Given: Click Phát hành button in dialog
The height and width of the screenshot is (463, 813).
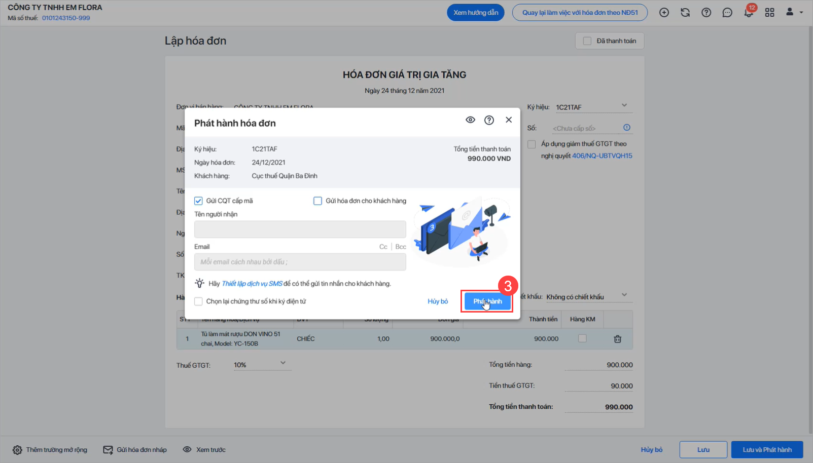Looking at the screenshot, I should tap(487, 301).
